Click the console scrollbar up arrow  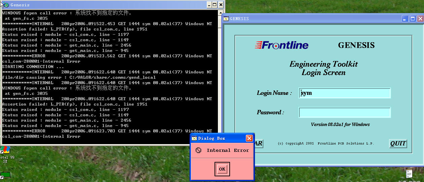coord(220,13)
